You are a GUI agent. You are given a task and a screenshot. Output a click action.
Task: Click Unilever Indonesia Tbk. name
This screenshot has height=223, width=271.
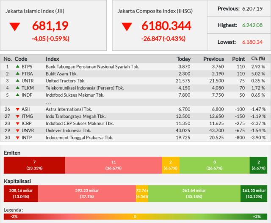(69, 131)
